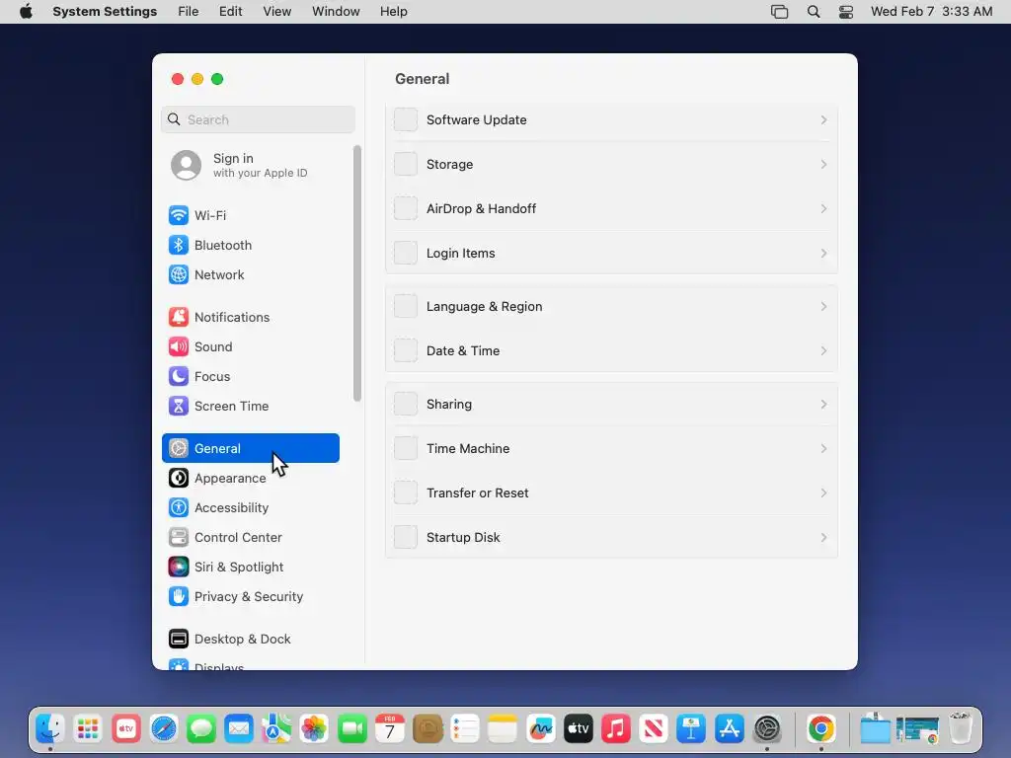This screenshot has height=758, width=1011.
Task: Open Finder from the dock
Action: (x=50, y=729)
